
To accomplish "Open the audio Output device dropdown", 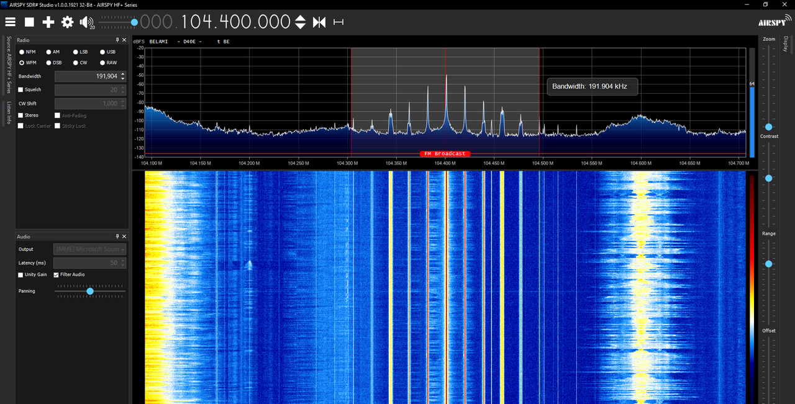I will 91,249.
